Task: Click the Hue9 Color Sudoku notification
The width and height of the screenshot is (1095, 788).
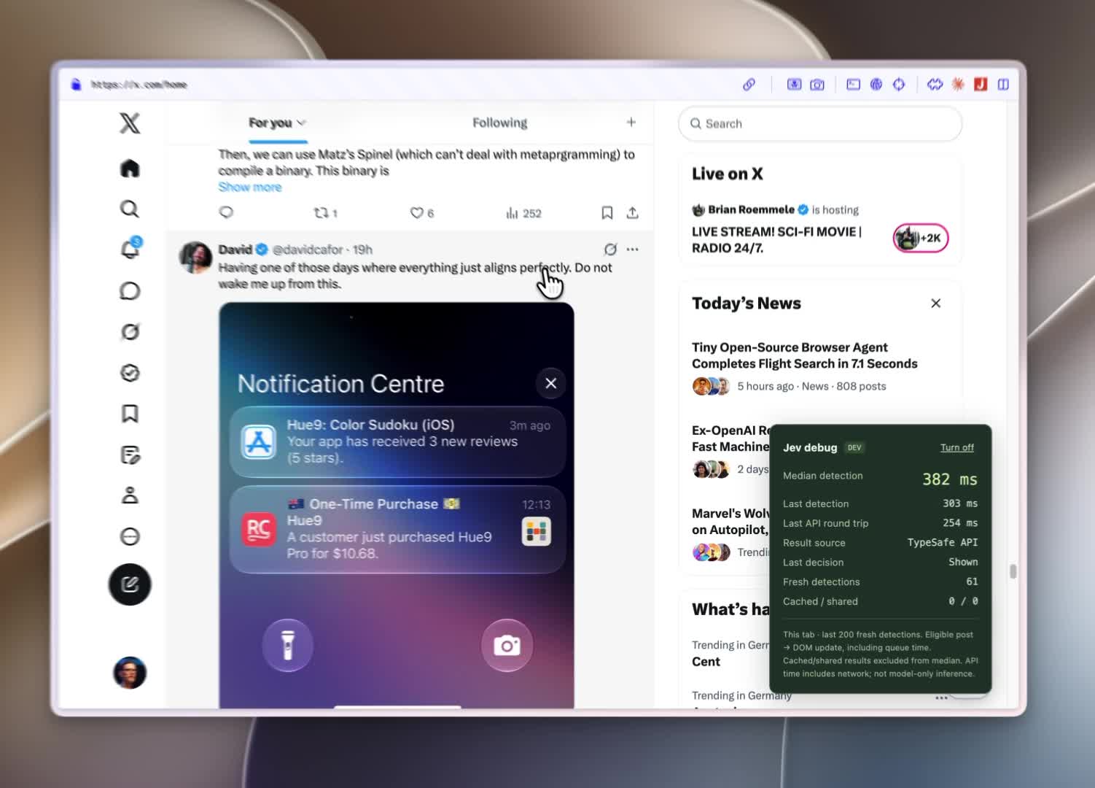Action: coord(397,441)
